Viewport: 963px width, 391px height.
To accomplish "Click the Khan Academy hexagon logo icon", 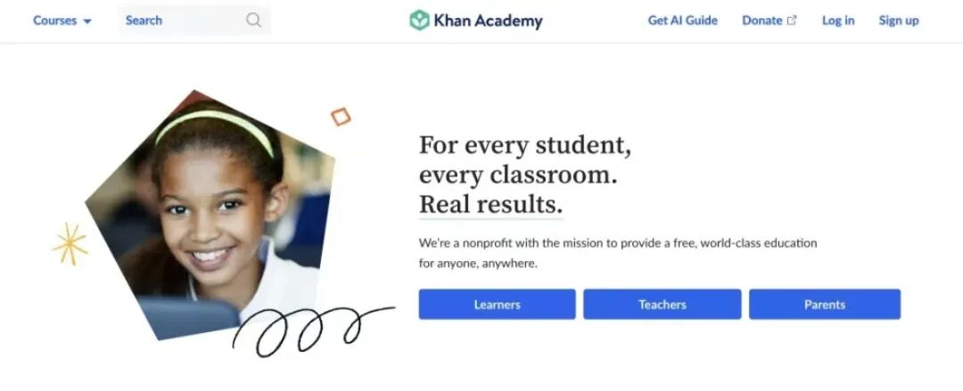I will coord(419,20).
